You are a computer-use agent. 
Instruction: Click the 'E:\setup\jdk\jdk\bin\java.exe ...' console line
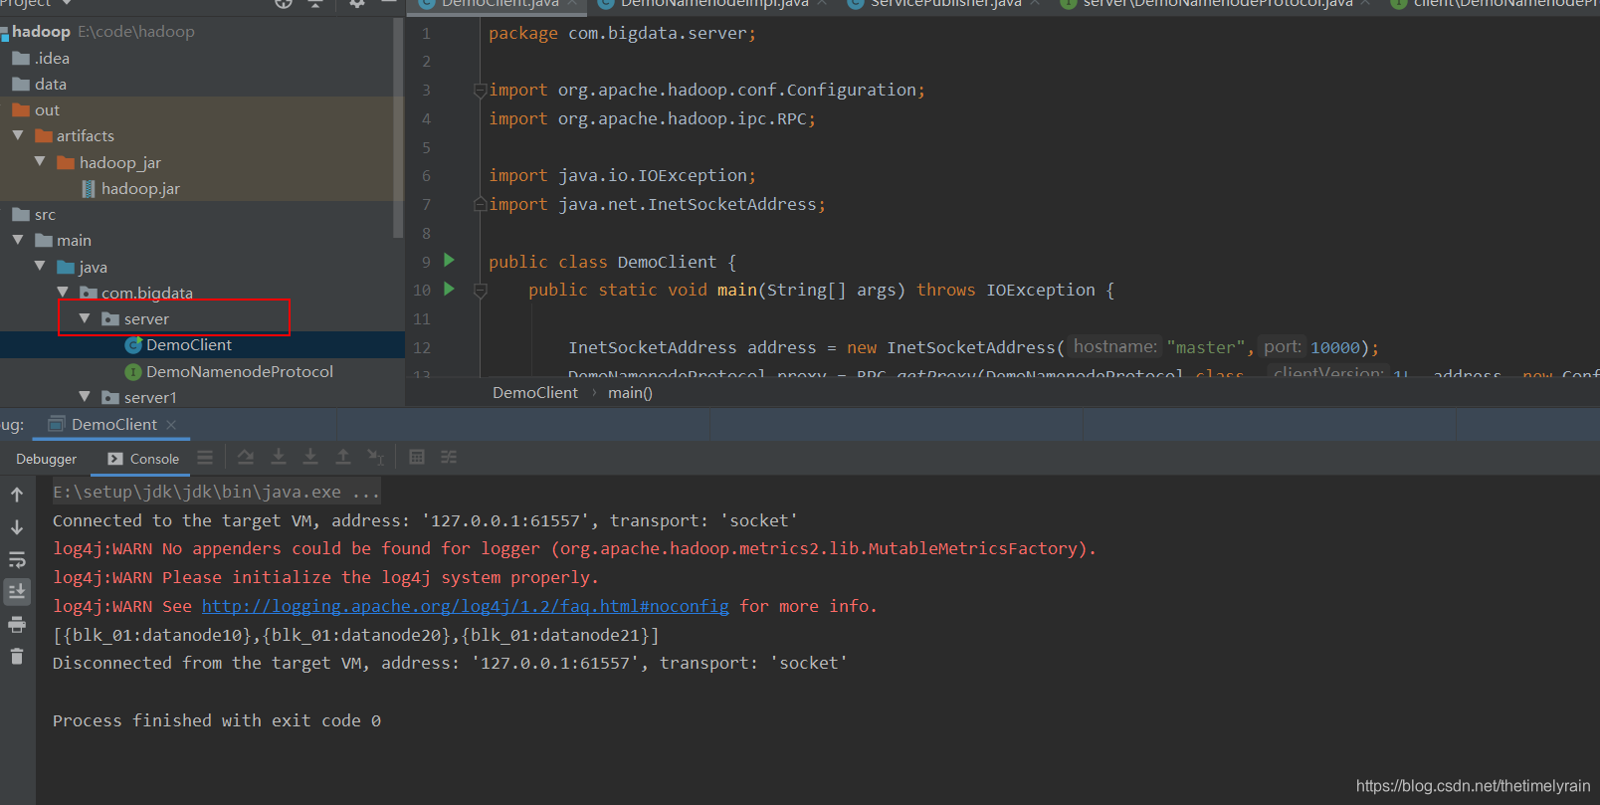[216, 492]
